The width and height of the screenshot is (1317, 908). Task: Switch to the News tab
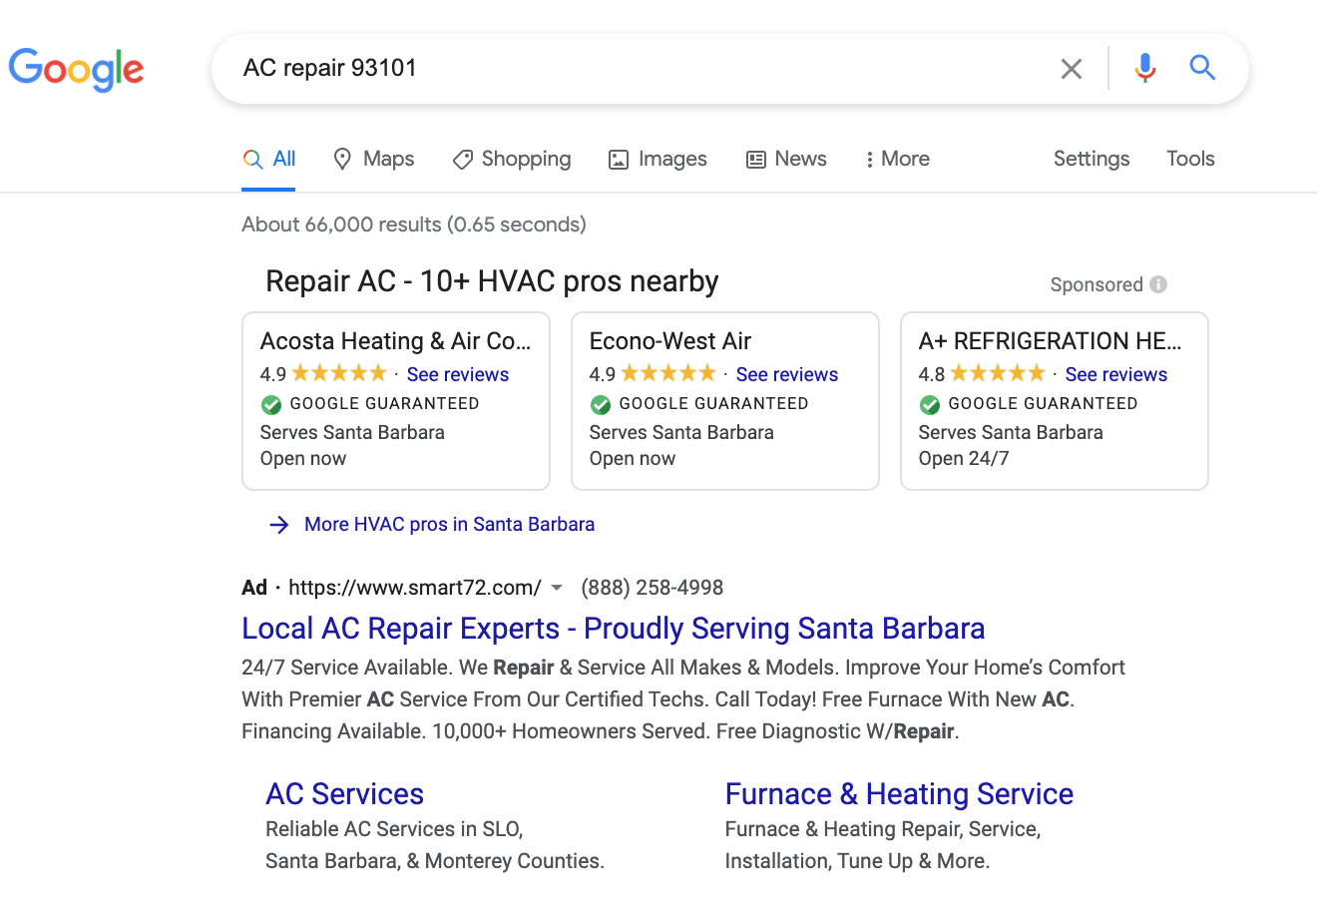click(x=786, y=159)
